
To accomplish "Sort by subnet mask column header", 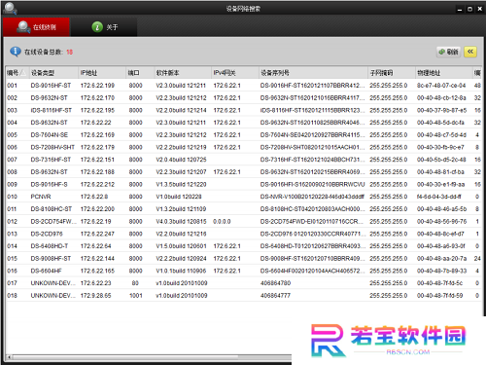I will (x=392, y=73).
